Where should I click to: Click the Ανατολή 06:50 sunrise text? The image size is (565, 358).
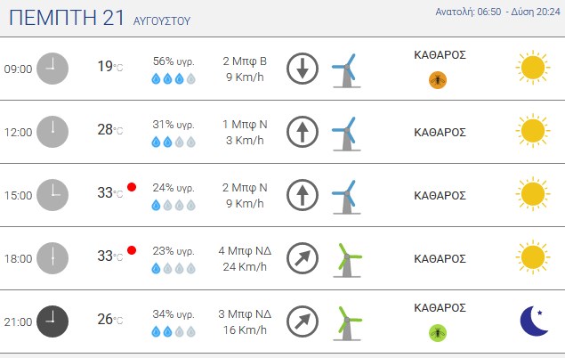pyautogui.click(x=468, y=12)
